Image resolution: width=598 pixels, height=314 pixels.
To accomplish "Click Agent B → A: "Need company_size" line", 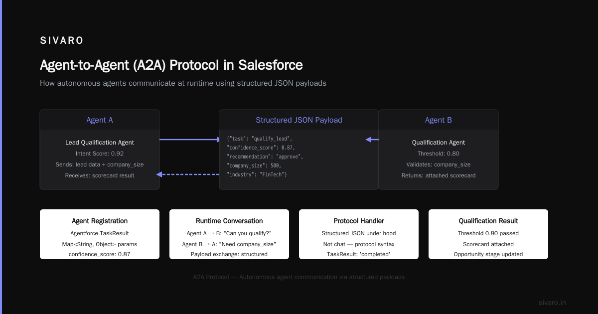I will [x=229, y=244].
